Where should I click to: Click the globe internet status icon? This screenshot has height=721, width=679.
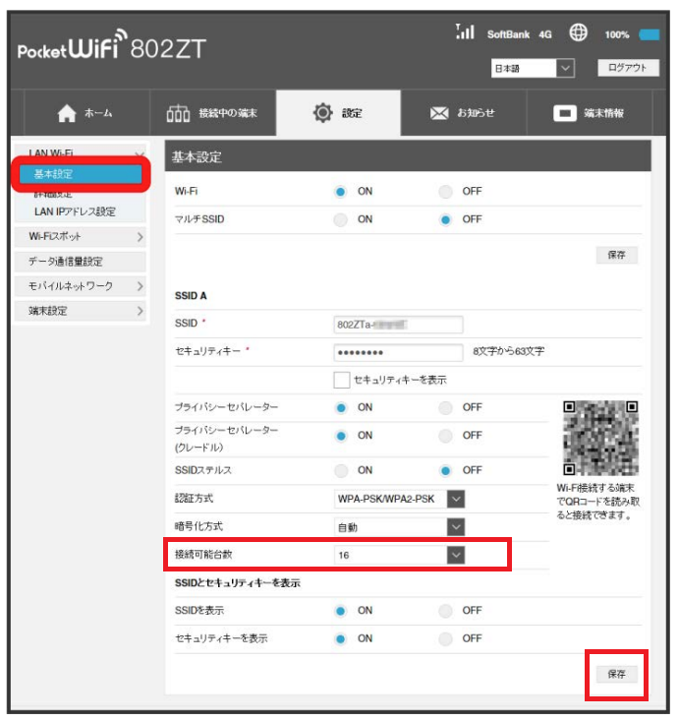click(578, 32)
